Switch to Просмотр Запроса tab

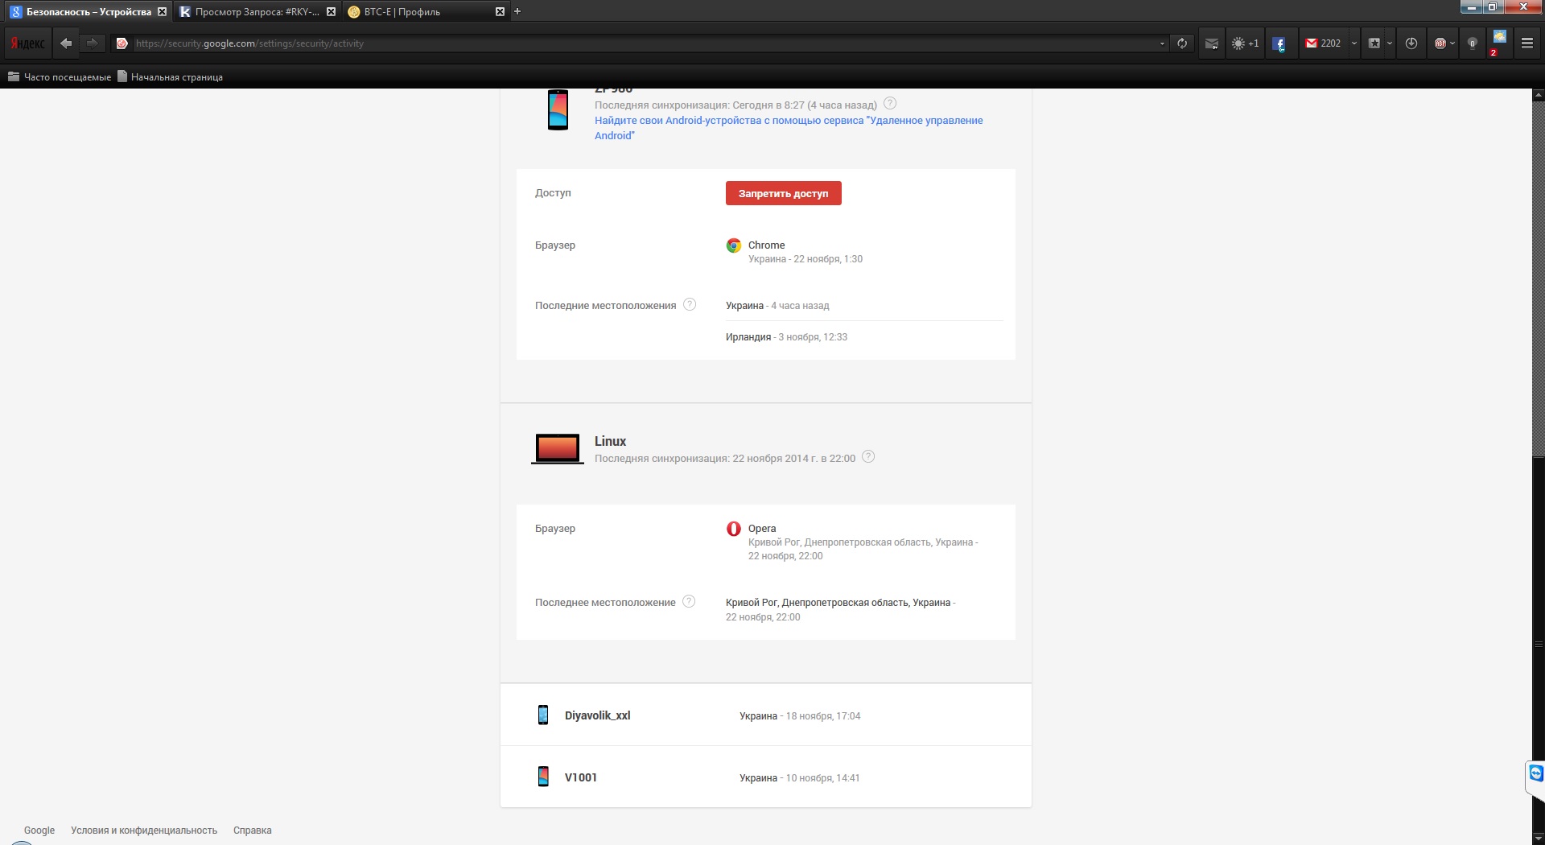[x=257, y=11]
